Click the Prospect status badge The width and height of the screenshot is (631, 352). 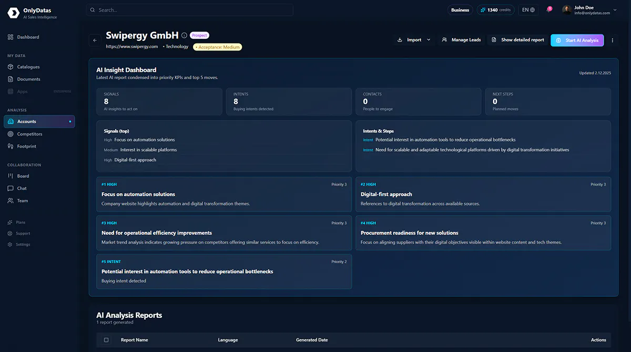pos(199,36)
